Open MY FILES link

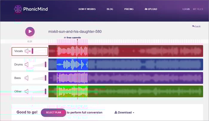click(x=198, y=9)
